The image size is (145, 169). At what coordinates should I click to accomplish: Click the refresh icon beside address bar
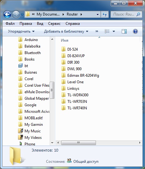coord(105,14)
